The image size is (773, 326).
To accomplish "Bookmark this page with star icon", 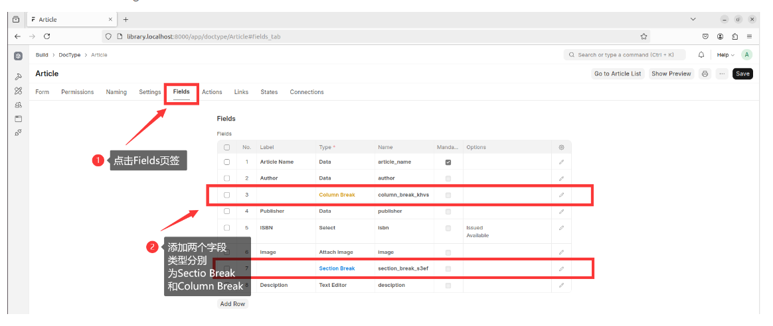I will tap(644, 36).
